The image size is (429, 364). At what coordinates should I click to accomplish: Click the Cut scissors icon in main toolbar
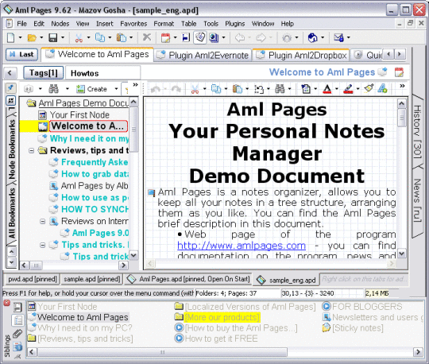(79, 38)
